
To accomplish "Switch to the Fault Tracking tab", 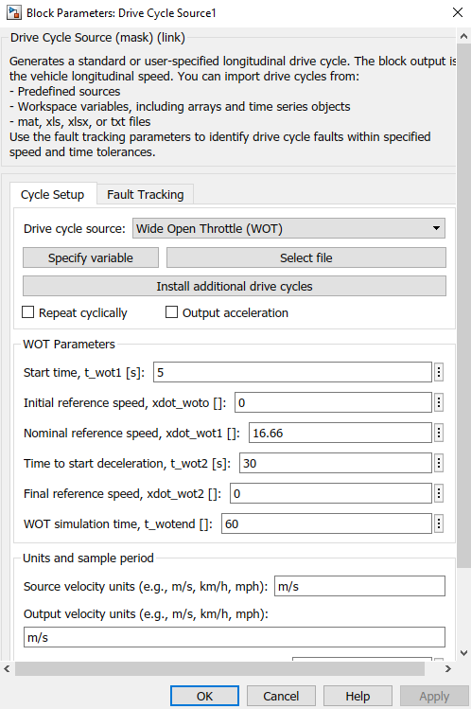I will point(146,194).
